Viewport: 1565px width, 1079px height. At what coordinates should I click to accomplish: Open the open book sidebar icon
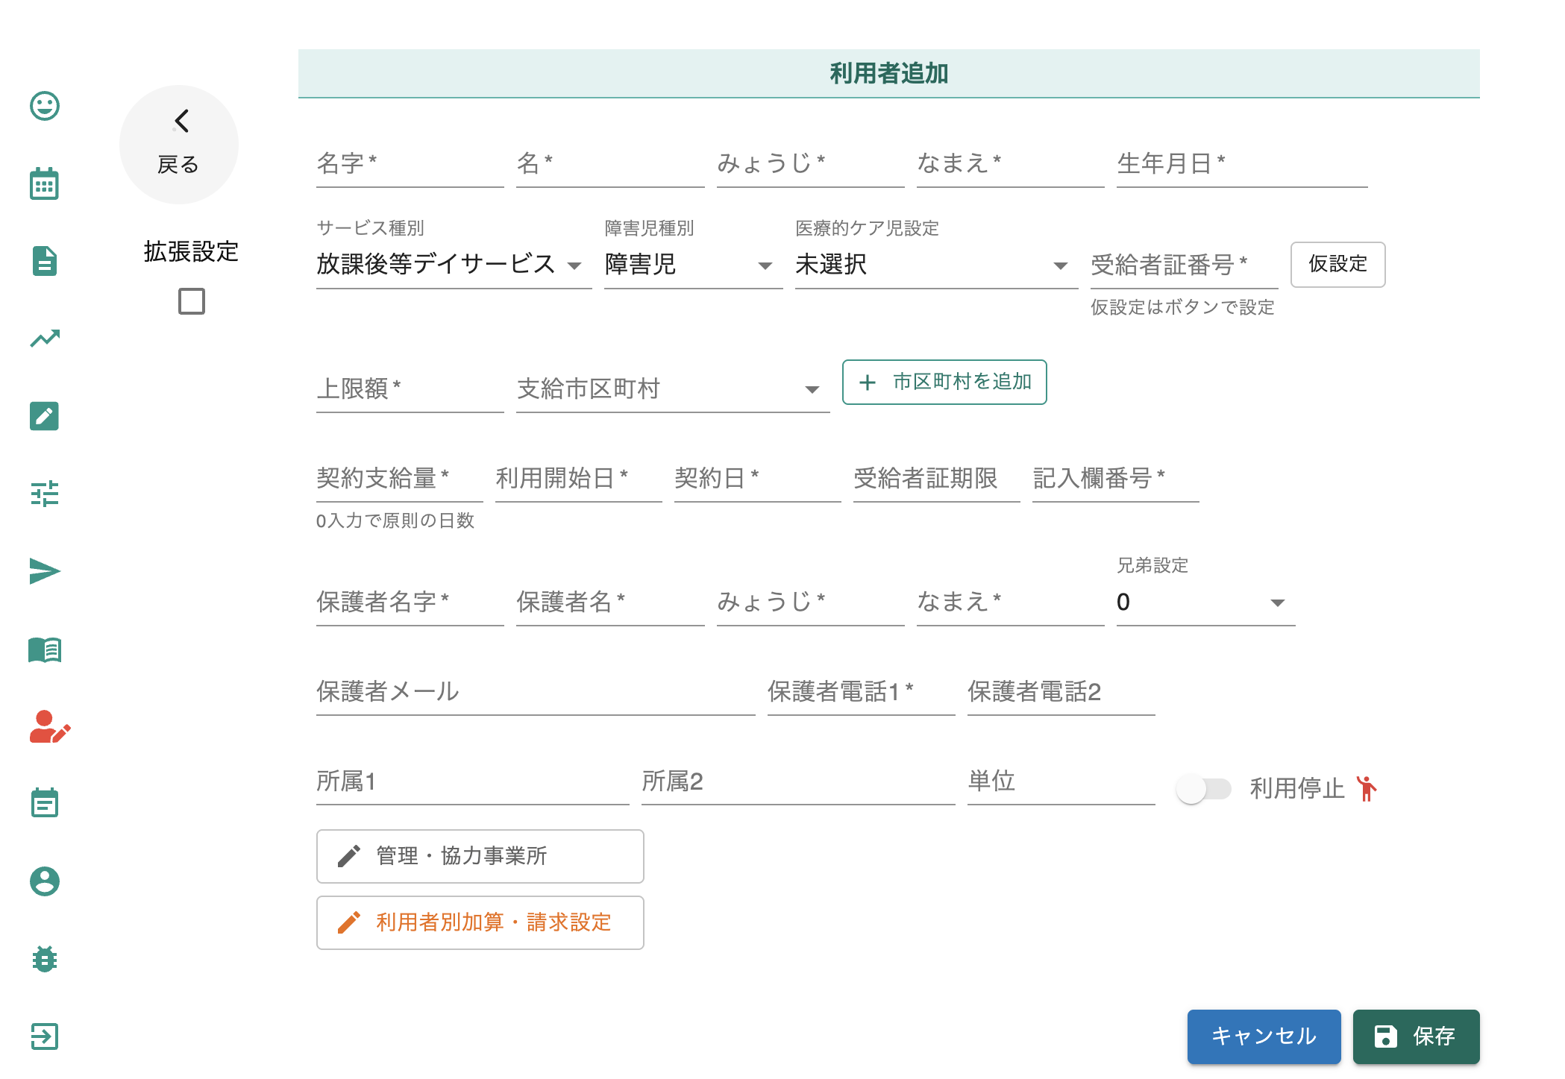45,649
